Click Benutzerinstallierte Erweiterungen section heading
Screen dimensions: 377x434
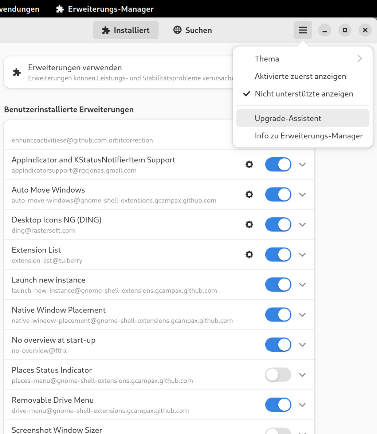coord(69,110)
